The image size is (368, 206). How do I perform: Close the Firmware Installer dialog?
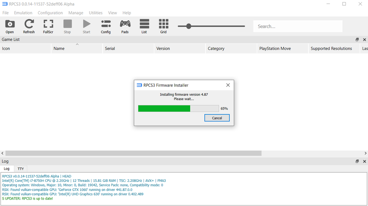pos(228,85)
